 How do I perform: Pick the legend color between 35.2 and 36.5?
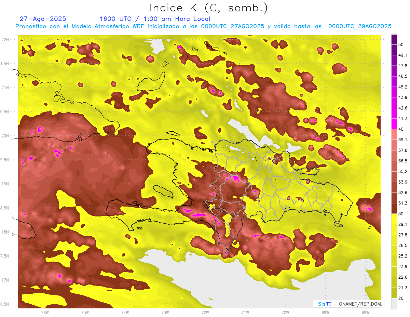click(394, 166)
